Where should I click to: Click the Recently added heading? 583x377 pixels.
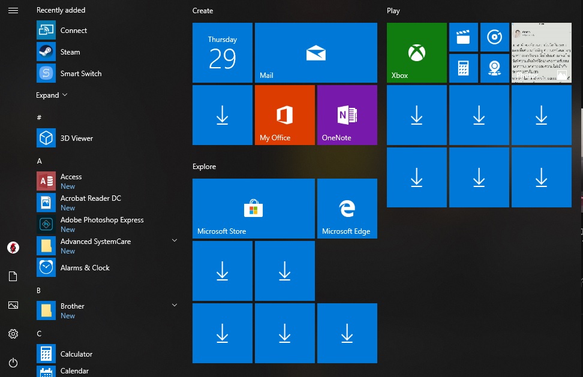61,10
